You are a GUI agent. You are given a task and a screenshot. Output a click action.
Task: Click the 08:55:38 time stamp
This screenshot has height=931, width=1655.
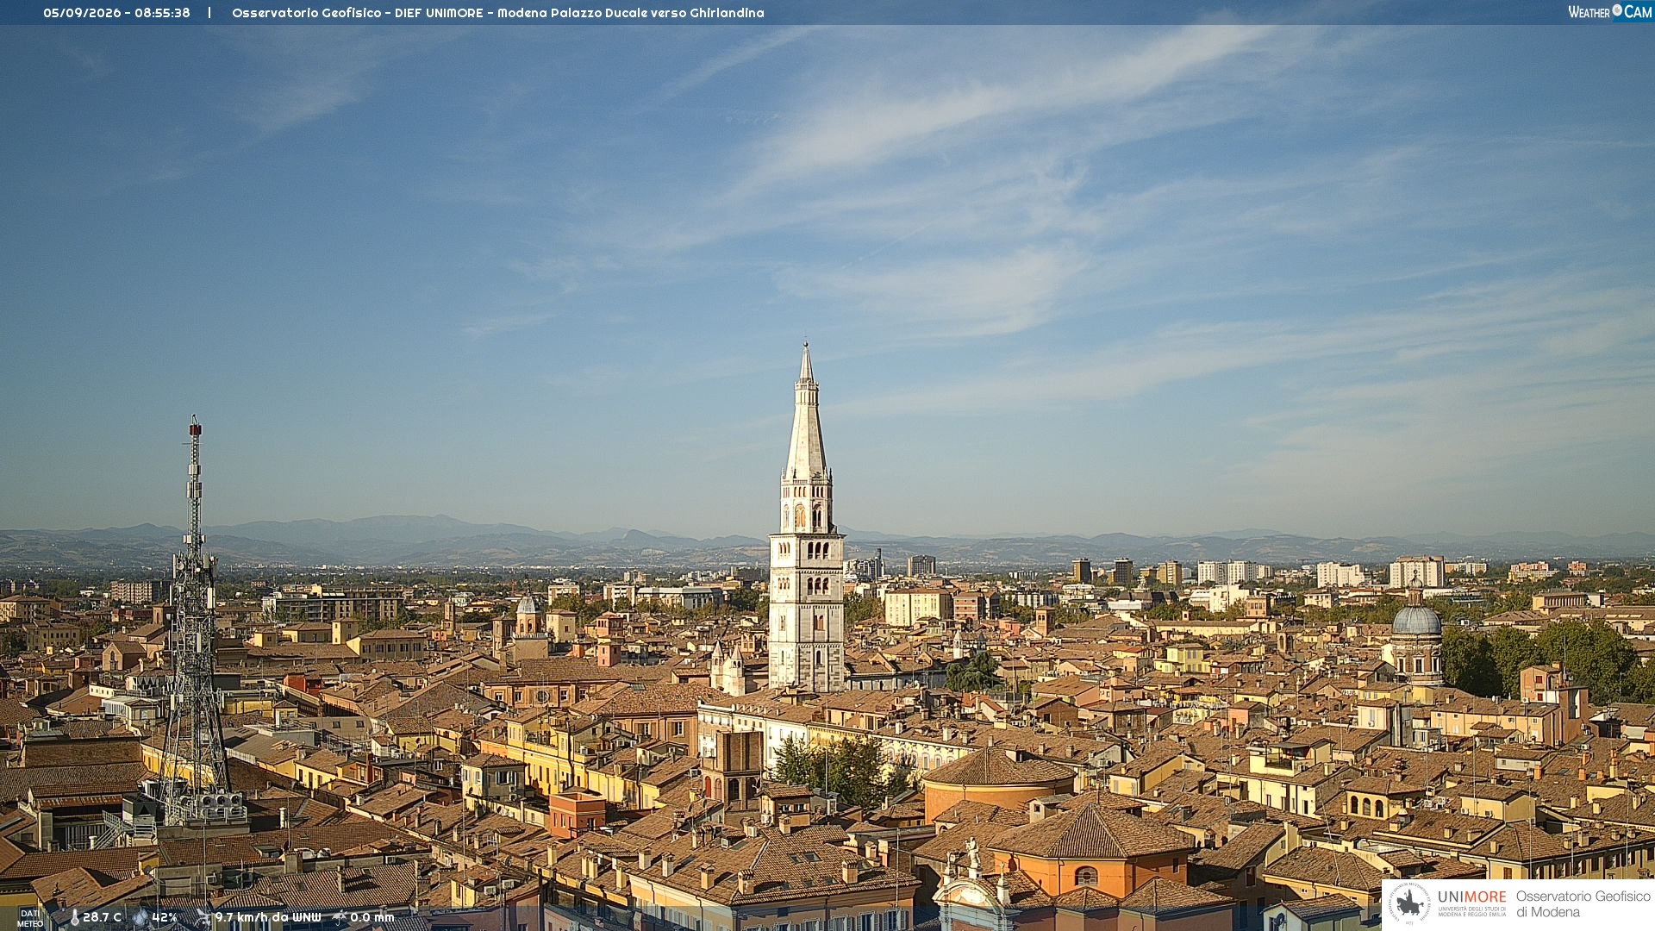[162, 13]
